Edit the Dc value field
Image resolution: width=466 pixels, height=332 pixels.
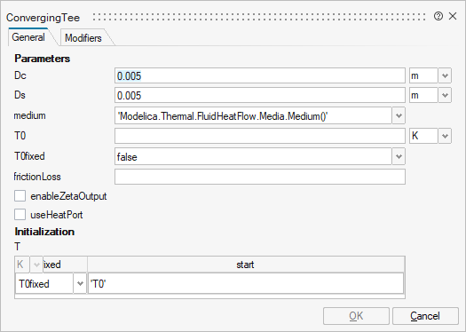[260, 75]
